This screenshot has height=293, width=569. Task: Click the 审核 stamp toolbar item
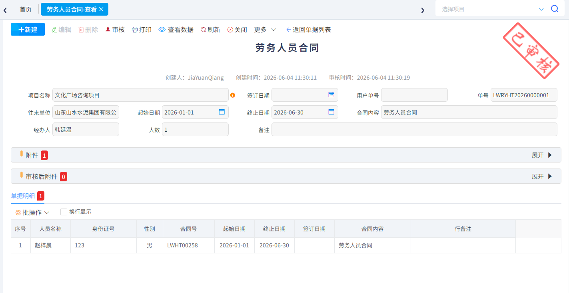tap(115, 30)
